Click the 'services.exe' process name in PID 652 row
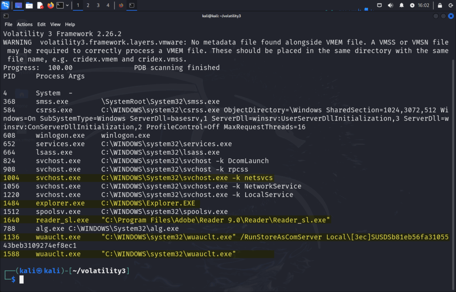This screenshot has width=456, height=292. point(60,144)
